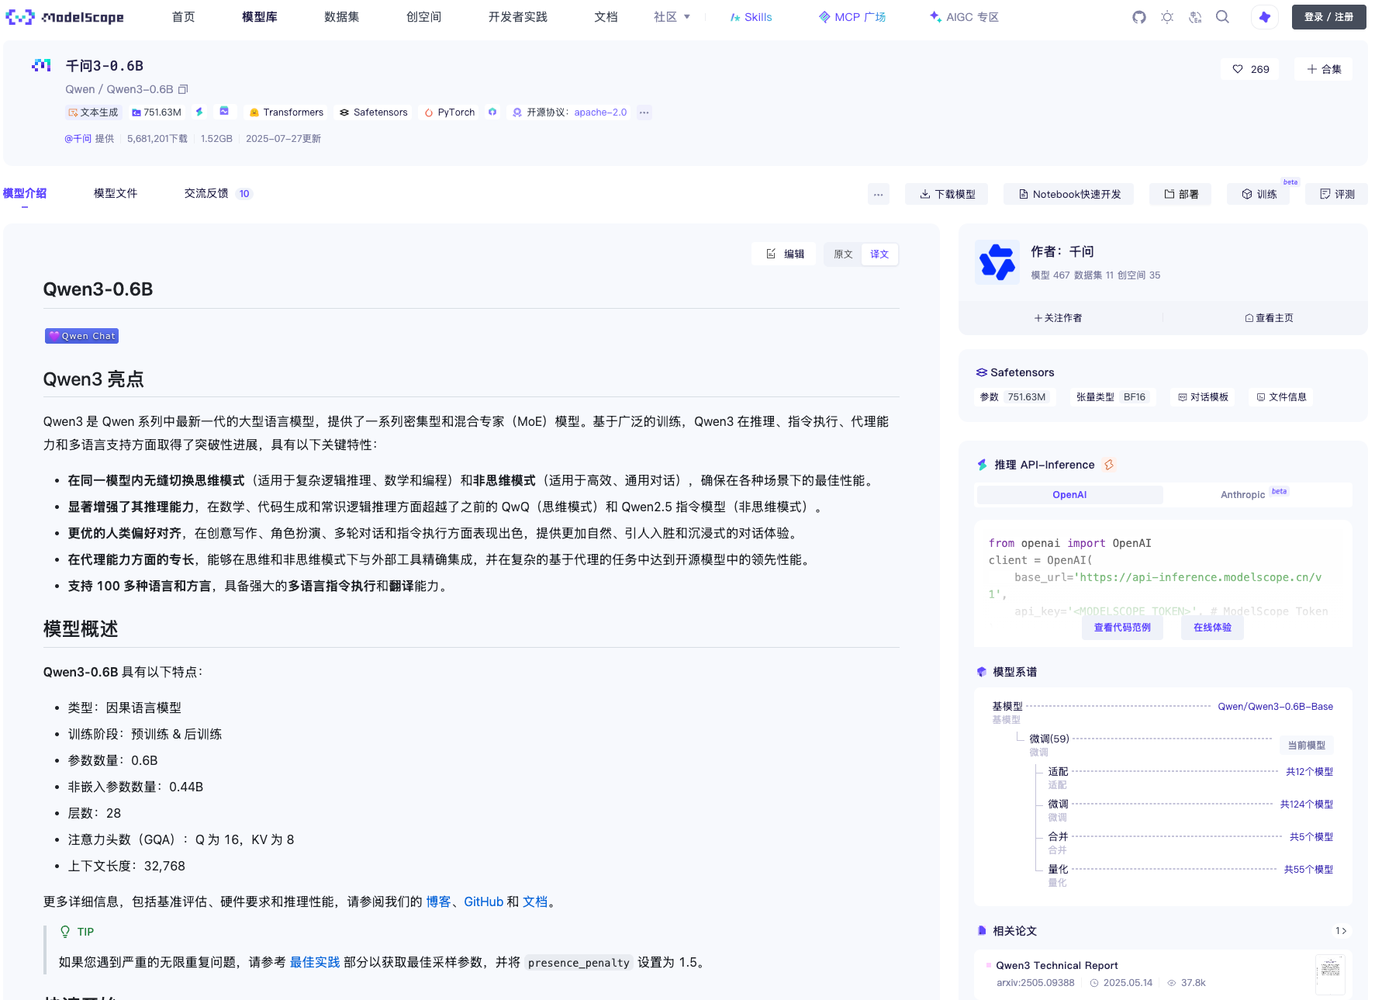The image size is (1375, 1000).
Task: Expand 共5个模型 merge list
Action: pos(1311,837)
